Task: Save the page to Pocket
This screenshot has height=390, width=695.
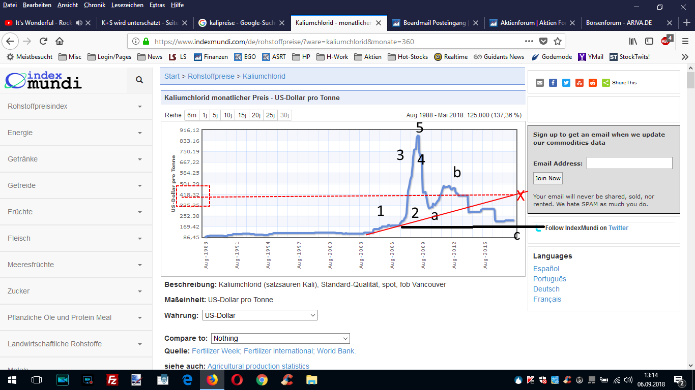Action: coord(543,41)
